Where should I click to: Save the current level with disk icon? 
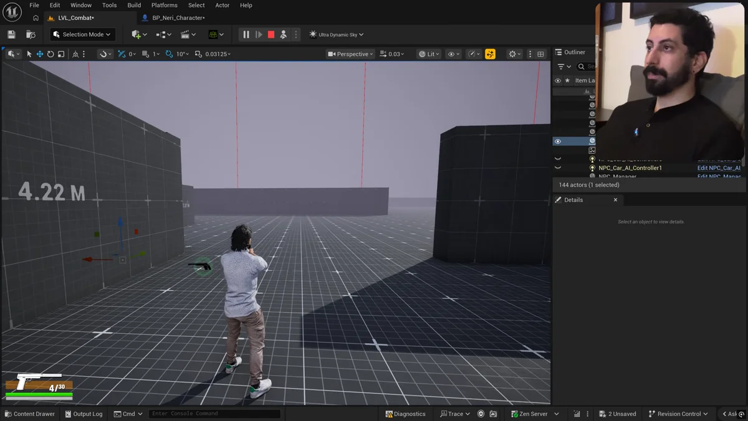(11, 34)
